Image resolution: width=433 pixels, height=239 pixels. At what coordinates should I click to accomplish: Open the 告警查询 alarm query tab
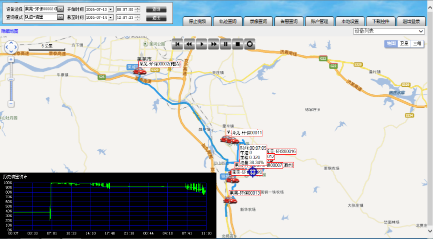pyautogui.click(x=288, y=21)
